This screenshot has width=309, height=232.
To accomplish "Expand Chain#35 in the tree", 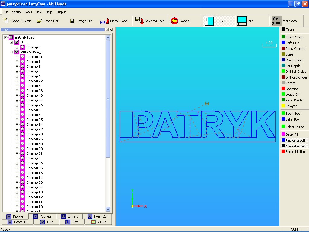I will tap(17, 163).
